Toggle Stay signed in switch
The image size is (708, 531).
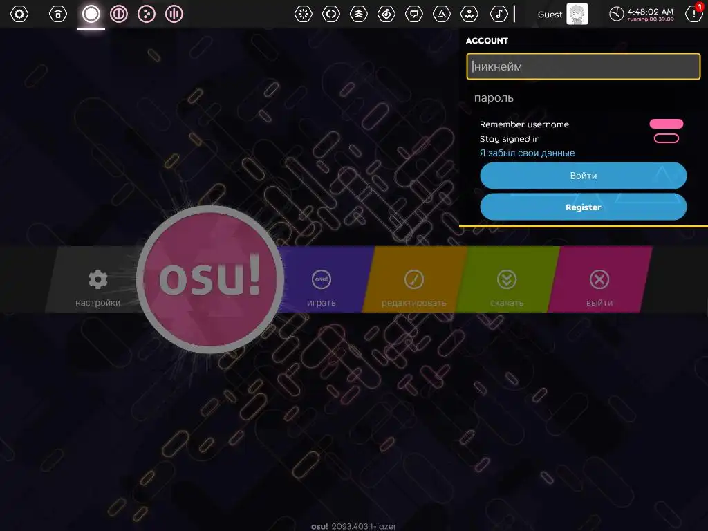(x=667, y=138)
